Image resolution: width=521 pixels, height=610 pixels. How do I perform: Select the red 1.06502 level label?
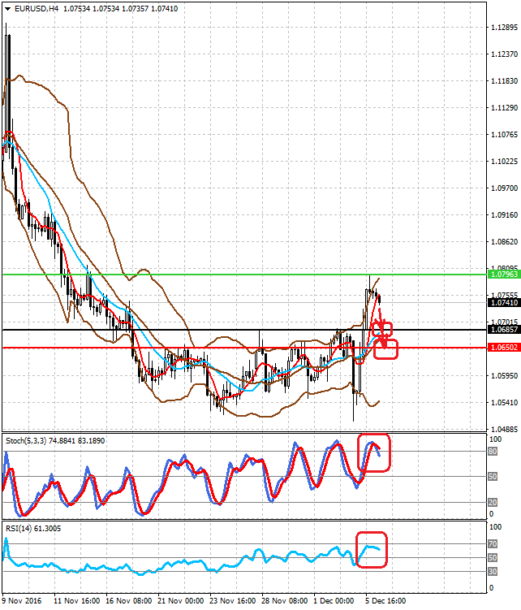tap(504, 348)
